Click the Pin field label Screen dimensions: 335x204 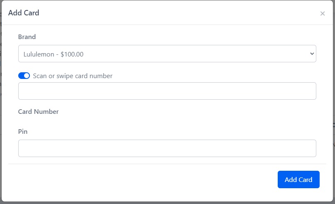click(23, 132)
